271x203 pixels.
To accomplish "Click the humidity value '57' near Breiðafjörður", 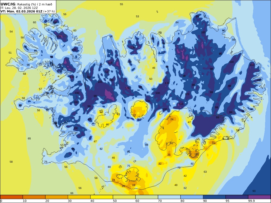I will coord(40,89).
